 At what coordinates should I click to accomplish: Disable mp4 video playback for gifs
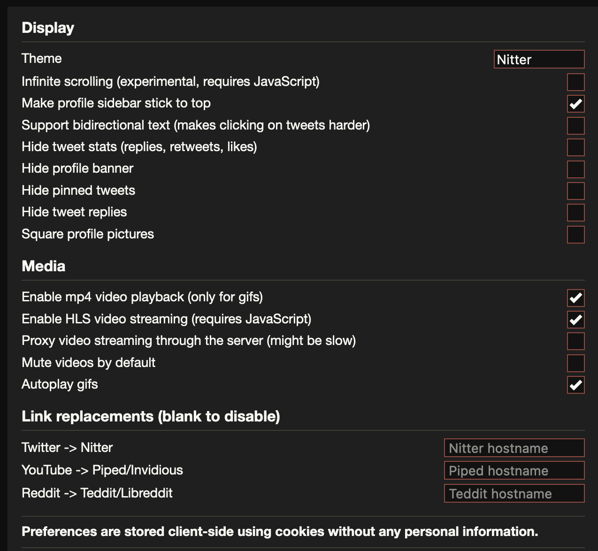[575, 298]
